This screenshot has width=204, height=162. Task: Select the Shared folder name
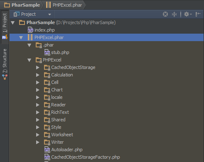(58, 120)
